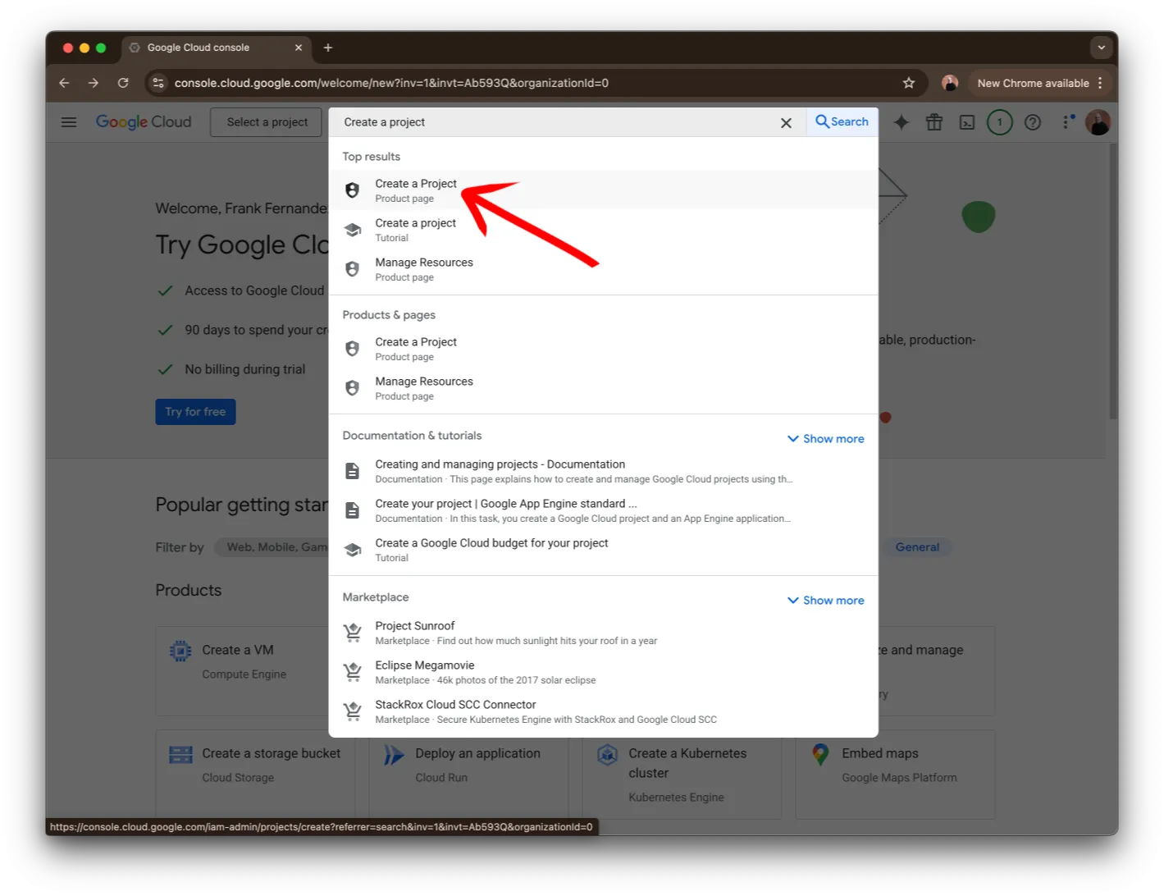Viewport: 1164px width, 896px height.
Task: Open Create your project App Engine standard doc
Action: pyautogui.click(x=603, y=510)
